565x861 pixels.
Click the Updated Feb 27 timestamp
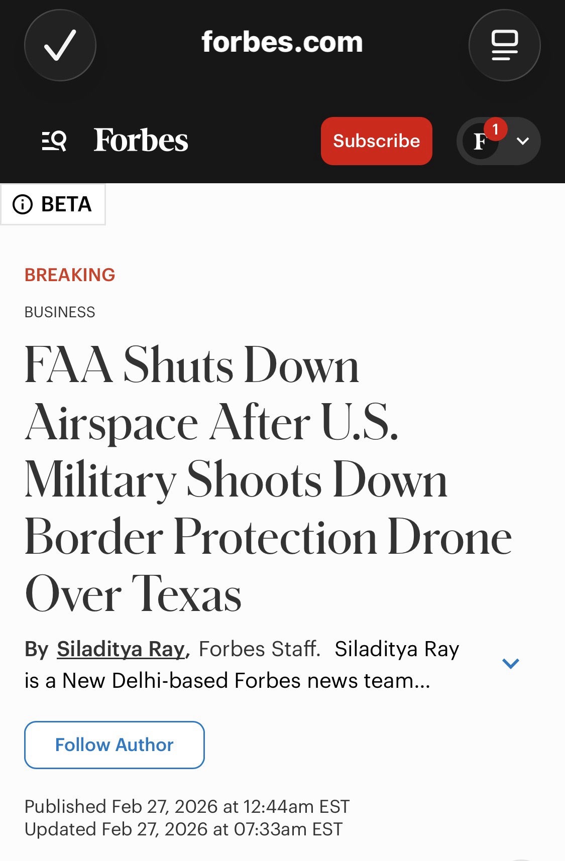coord(183,829)
